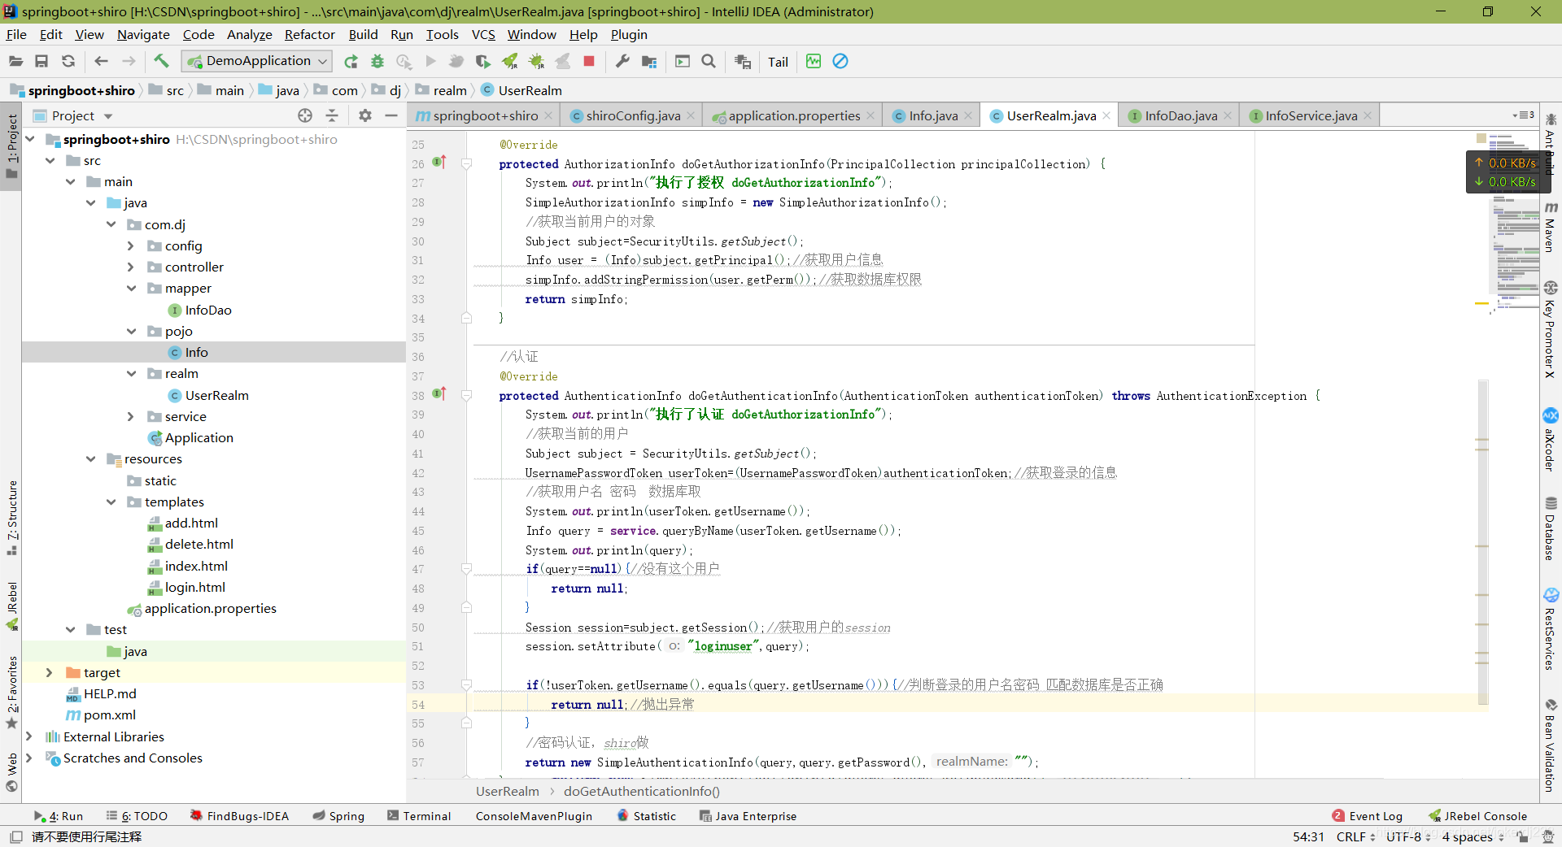Screen dimensions: 1562x847
Task: Save all files with the floppy icon
Action: [41, 61]
